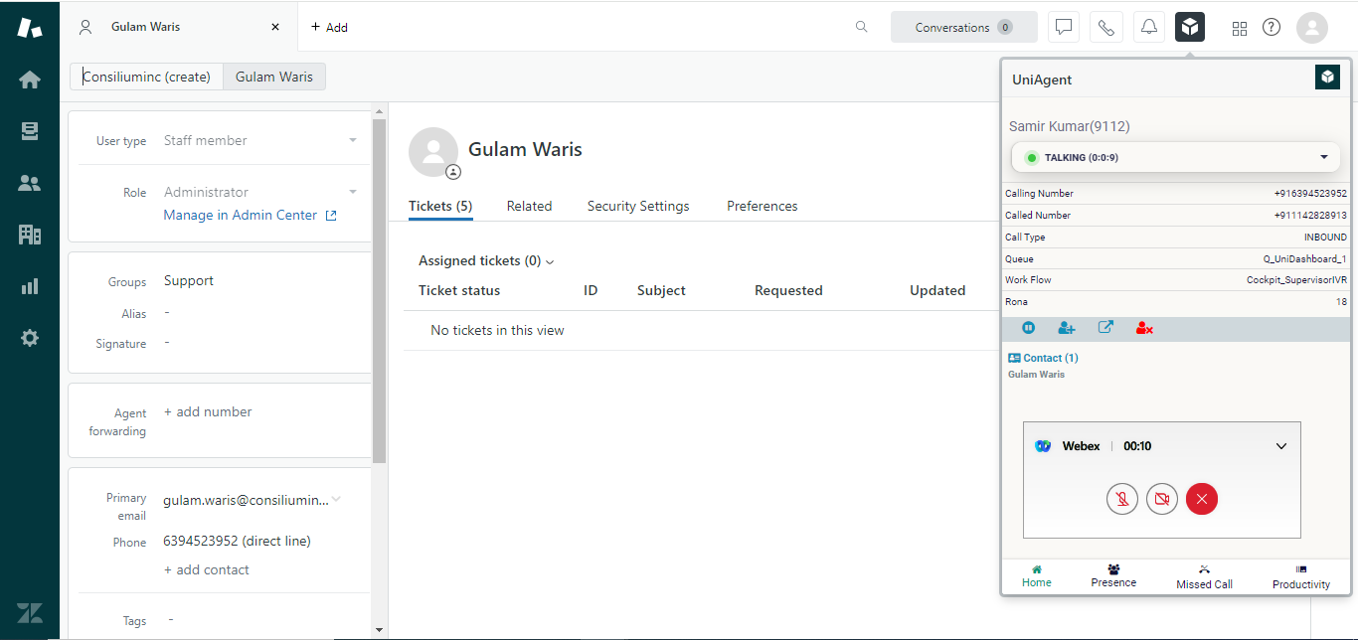Put the call on hold with pause icon
Screen dimensions: 1358x640
(x=1029, y=328)
